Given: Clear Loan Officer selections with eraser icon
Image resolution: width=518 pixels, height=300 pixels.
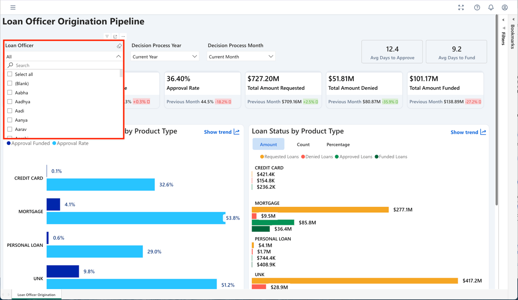Looking at the screenshot, I should point(119,46).
